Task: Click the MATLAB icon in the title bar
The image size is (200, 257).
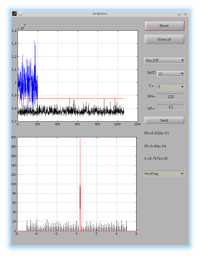Action: 14,13
